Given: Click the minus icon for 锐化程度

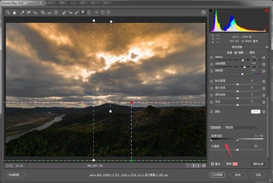Looking at the screenshot, I should click(212, 81).
